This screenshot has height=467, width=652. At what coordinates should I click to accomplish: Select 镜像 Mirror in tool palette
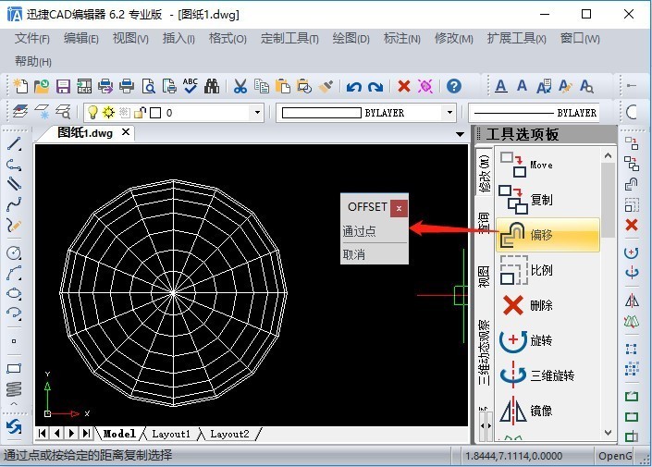(547, 411)
